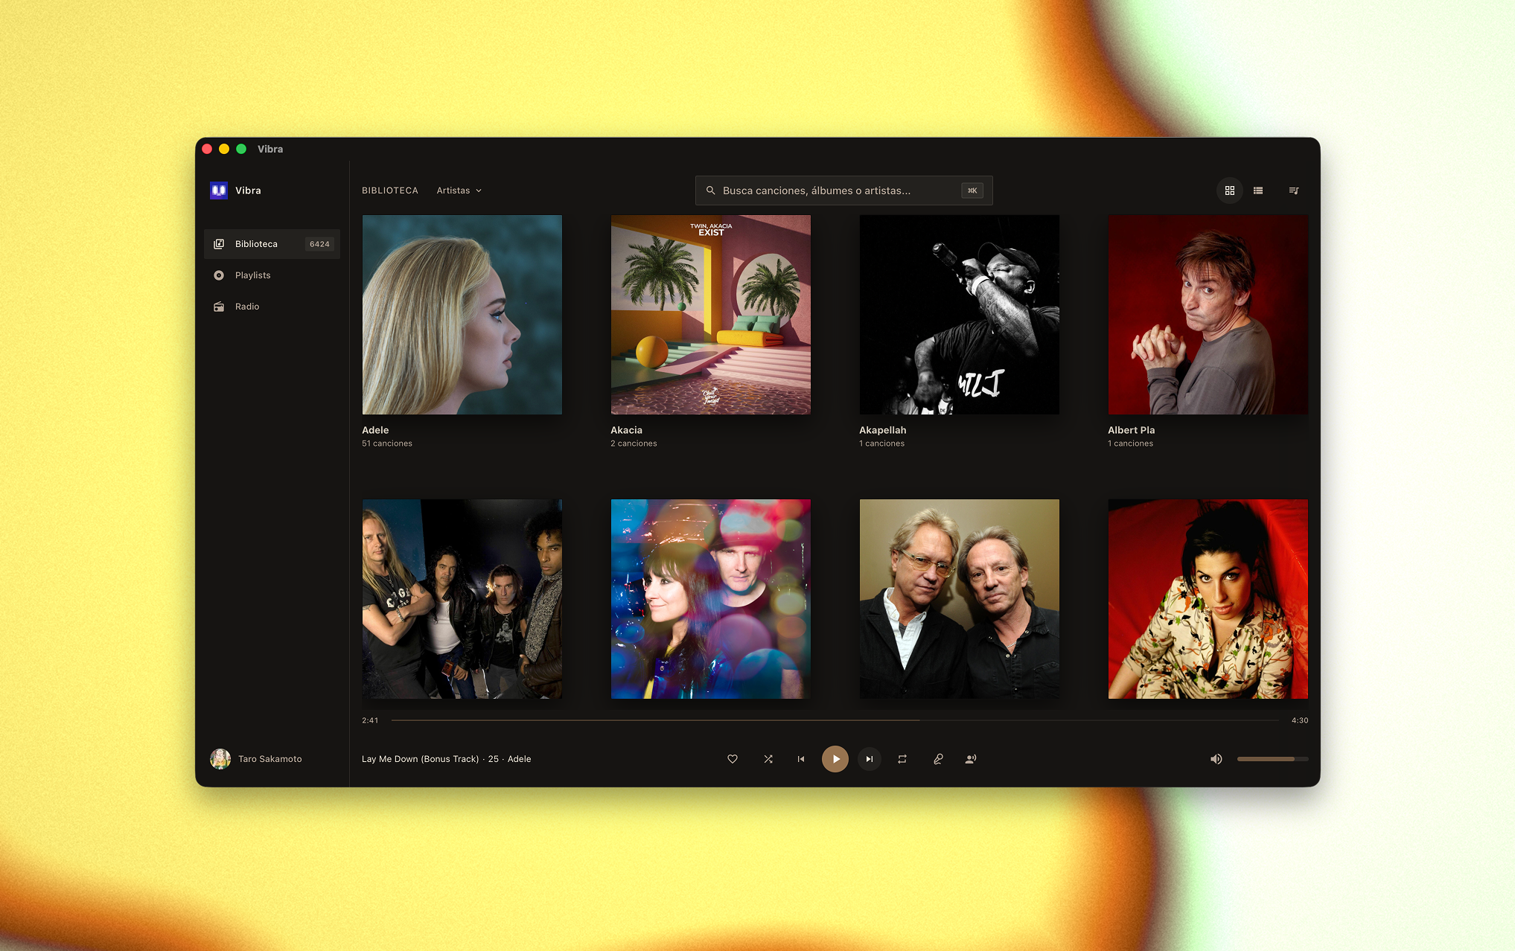Click the total duration 4:30
The width and height of the screenshot is (1515, 951).
tap(1300, 720)
